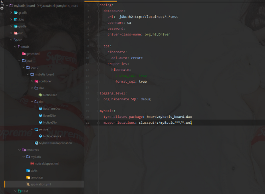
Task: Place cursor after mapper-locations value on line 21
Action: [192, 123]
